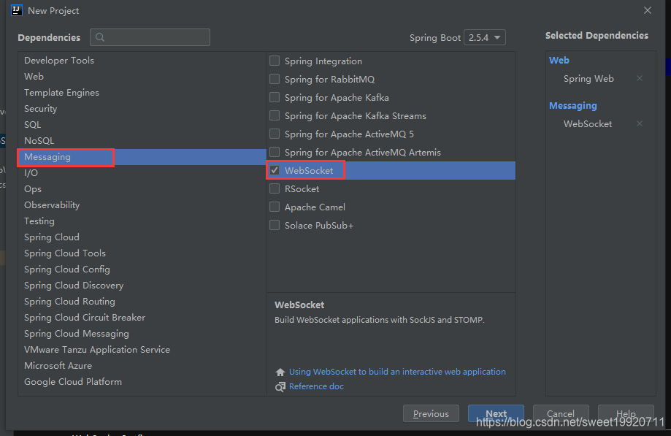The height and width of the screenshot is (436, 671).
Task: Click the Cancel button
Action: click(561, 414)
